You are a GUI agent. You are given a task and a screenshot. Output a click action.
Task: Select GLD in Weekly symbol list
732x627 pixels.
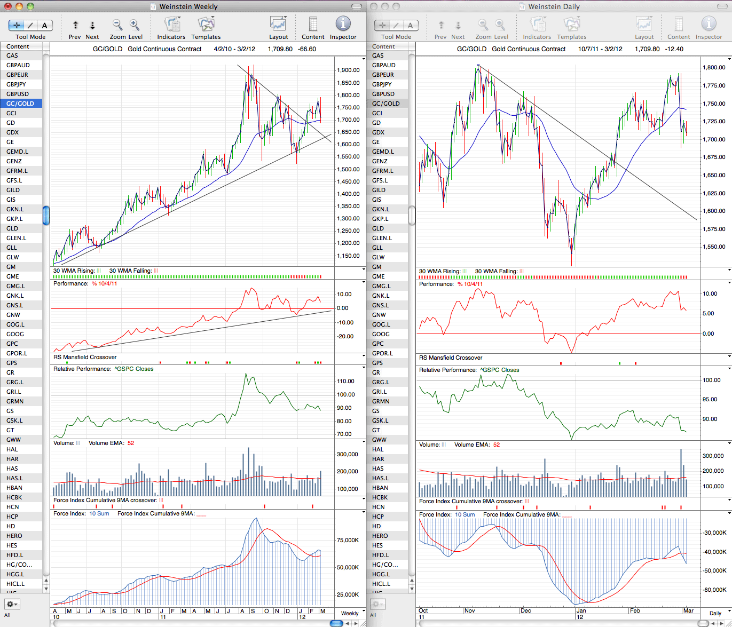click(x=21, y=228)
